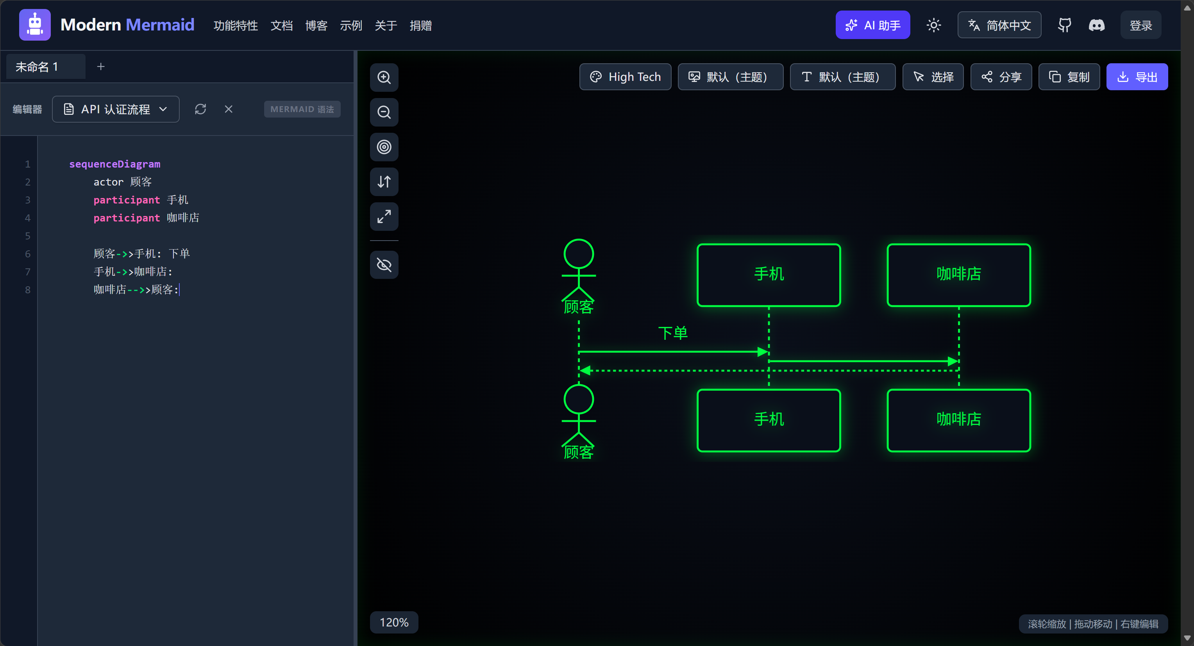Add a new tab with the plus icon

click(x=100, y=67)
